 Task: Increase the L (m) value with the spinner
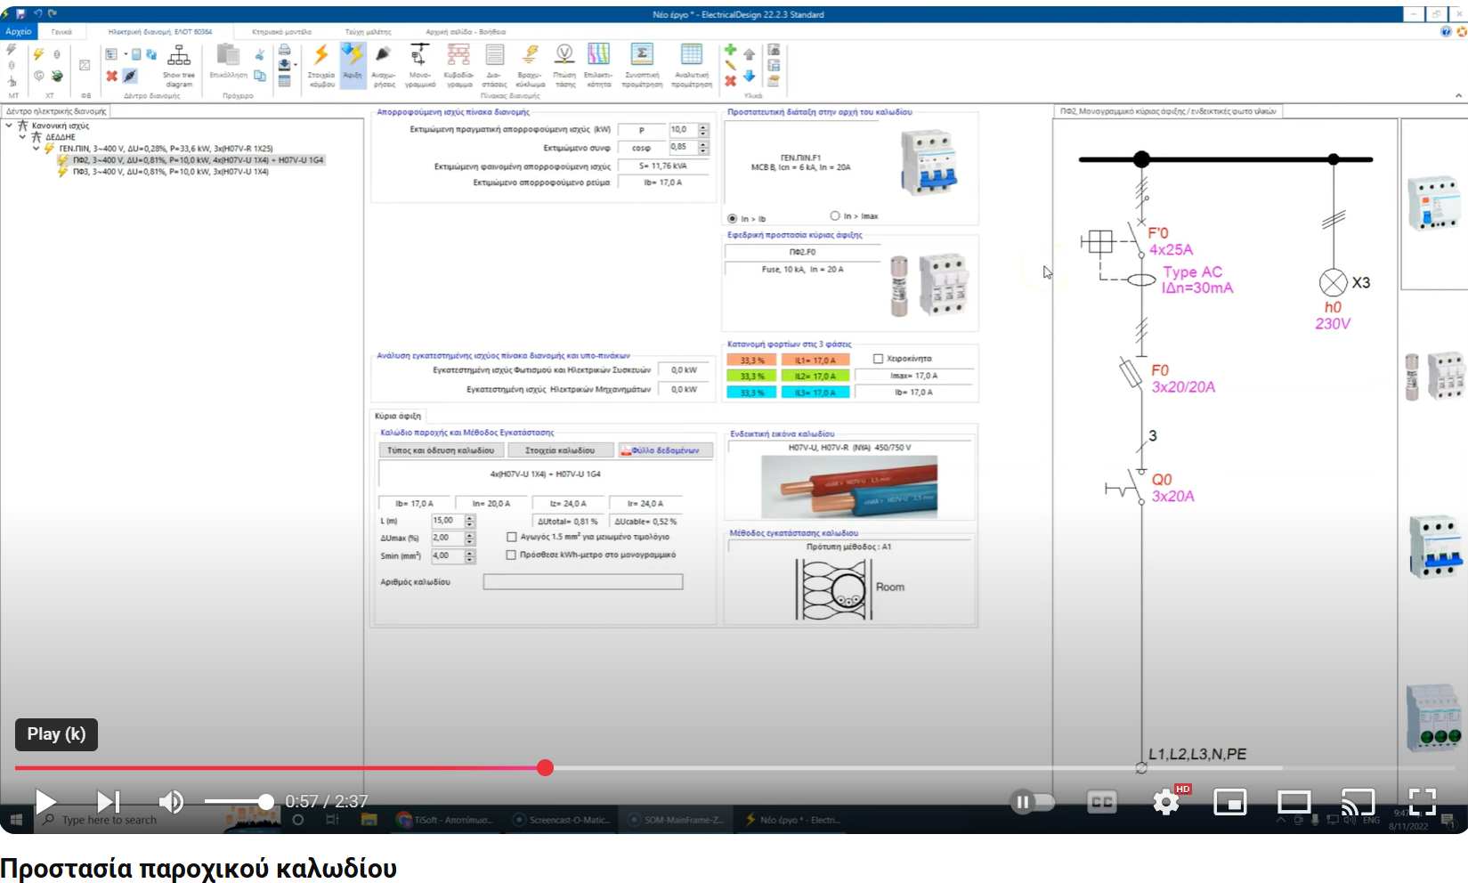pos(467,516)
